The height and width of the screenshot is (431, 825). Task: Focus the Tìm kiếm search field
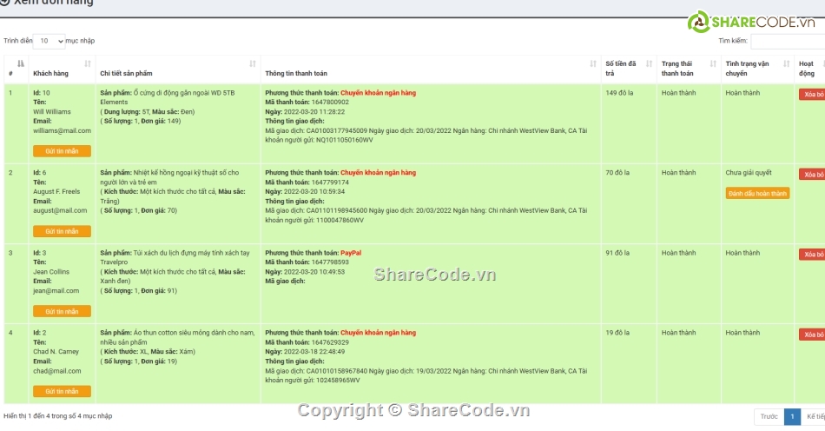(x=788, y=41)
